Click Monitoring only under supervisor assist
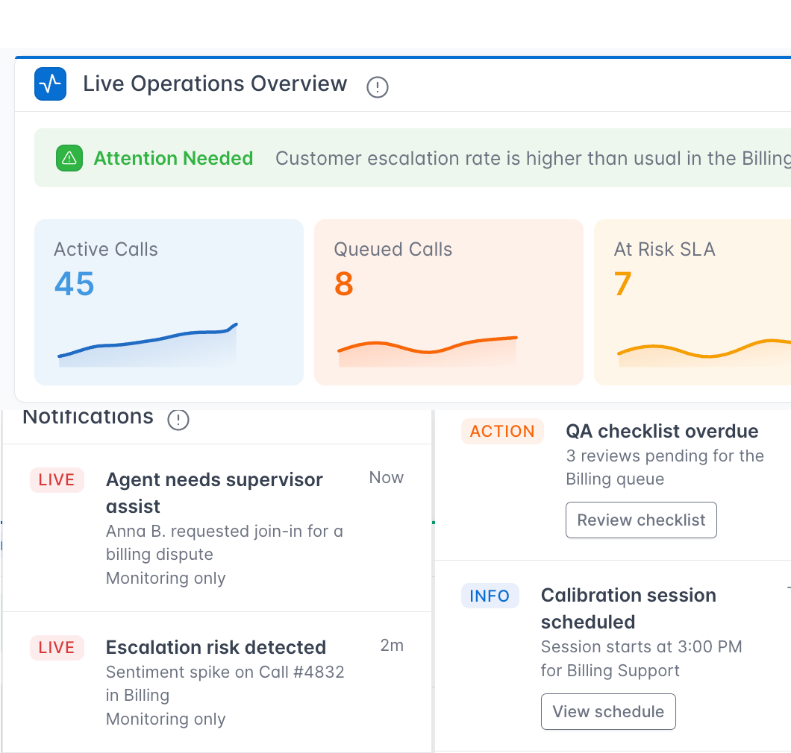The width and height of the screenshot is (791, 753). click(x=166, y=578)
